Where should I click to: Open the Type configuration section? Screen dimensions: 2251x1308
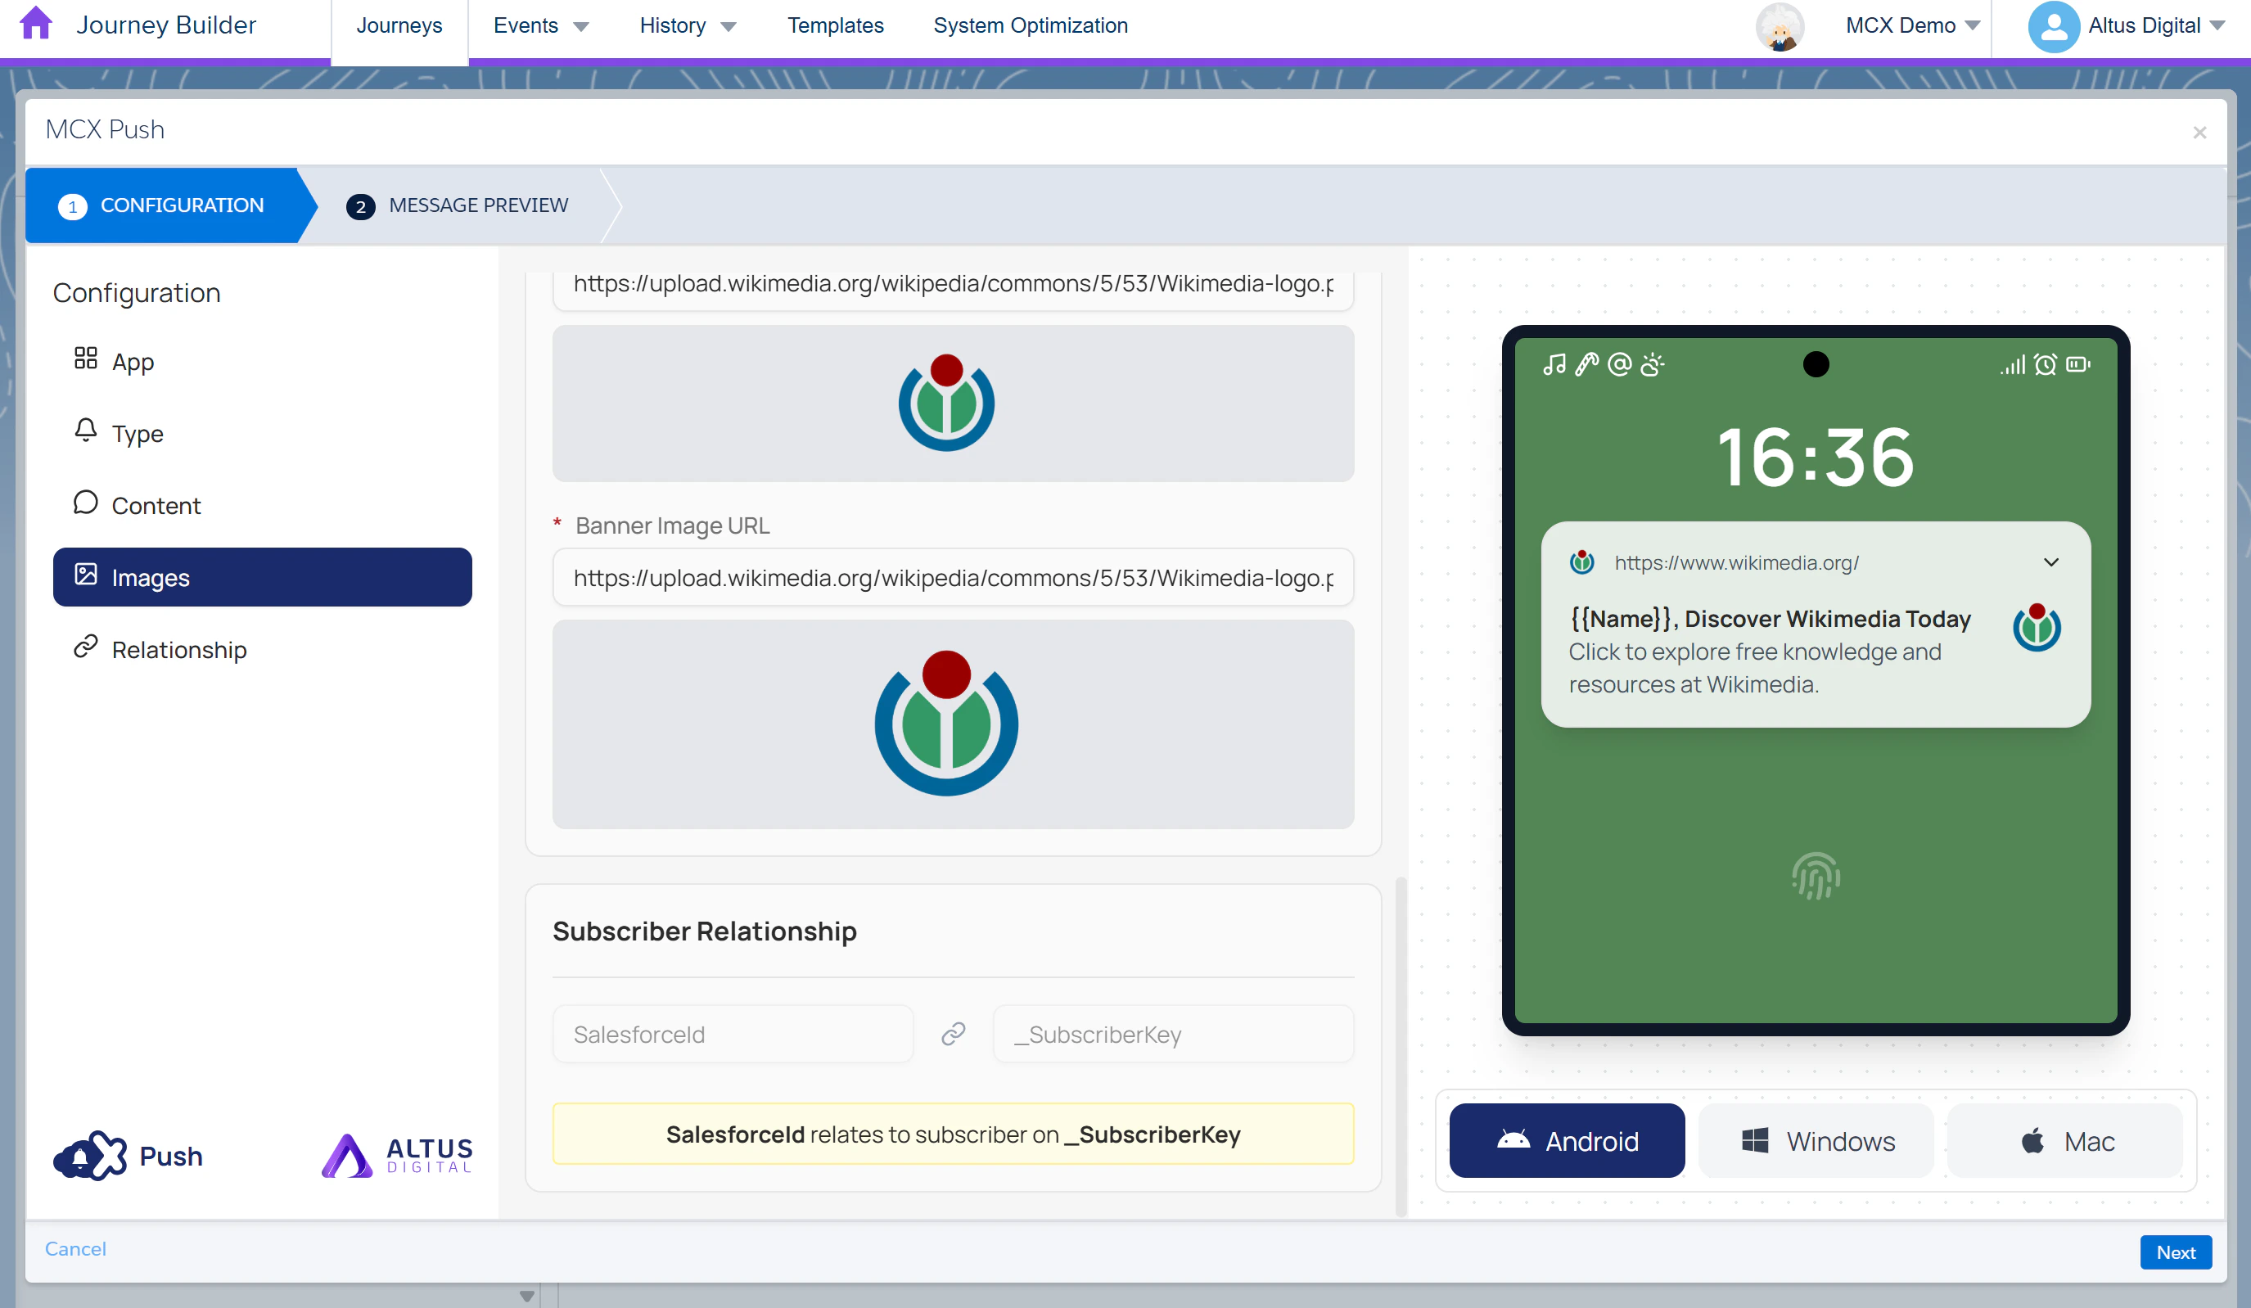click(262, 433)
